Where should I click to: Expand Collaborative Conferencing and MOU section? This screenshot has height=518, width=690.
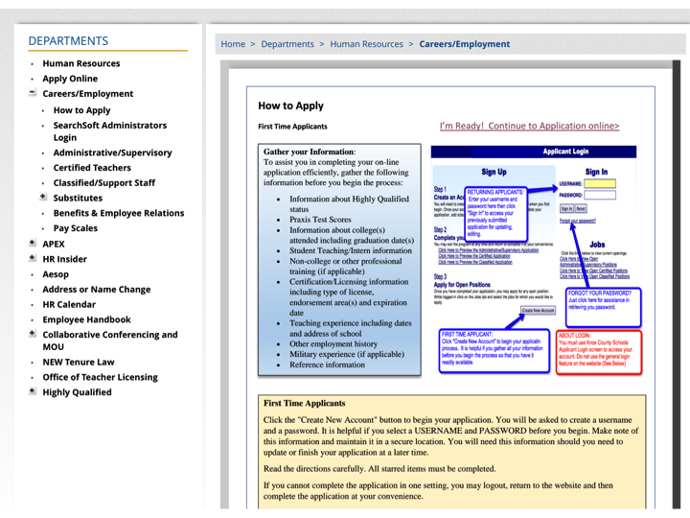coord(33,334)
